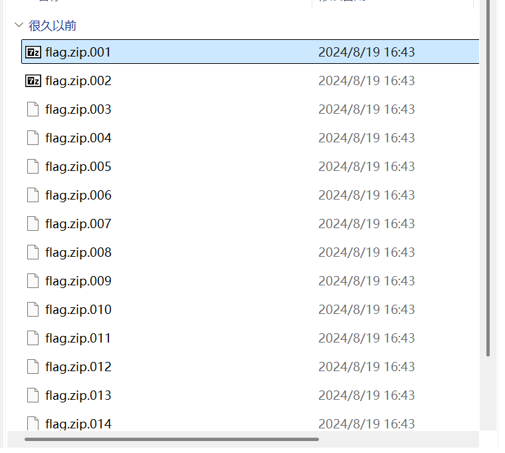
Task: Click the file icon of flag.zip.013
Action: pos(33,395)
